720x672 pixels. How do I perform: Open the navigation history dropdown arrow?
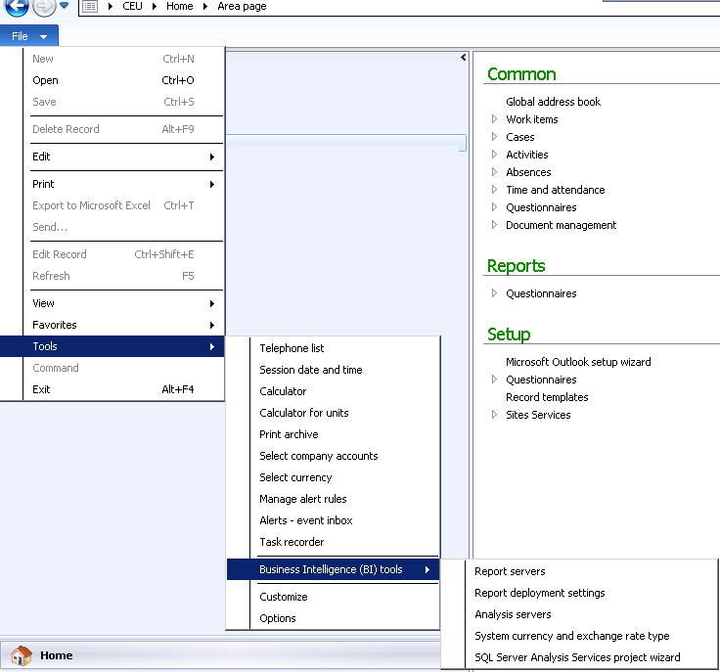tap(65, 7)
